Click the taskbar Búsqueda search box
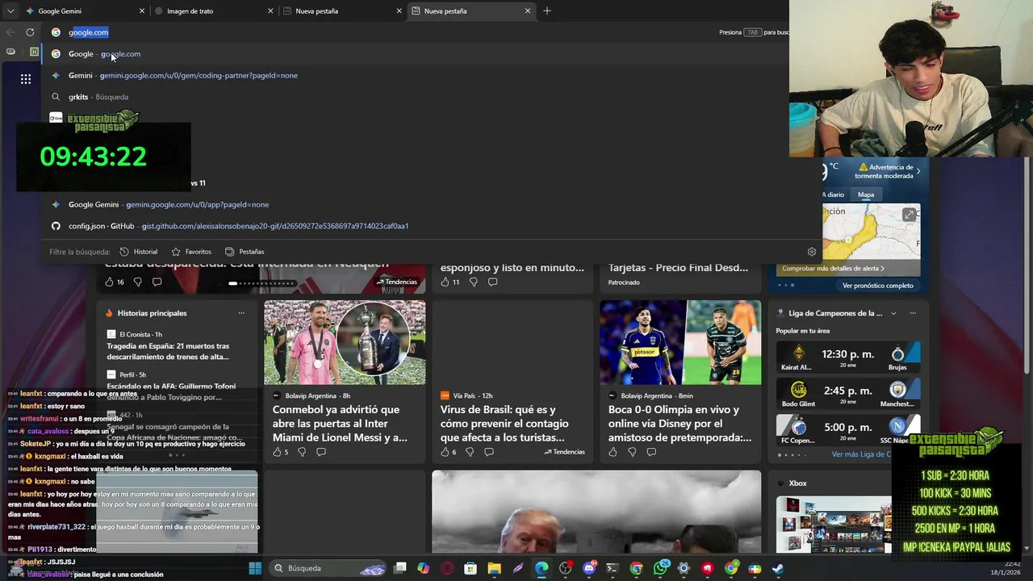 click(328, 568)
